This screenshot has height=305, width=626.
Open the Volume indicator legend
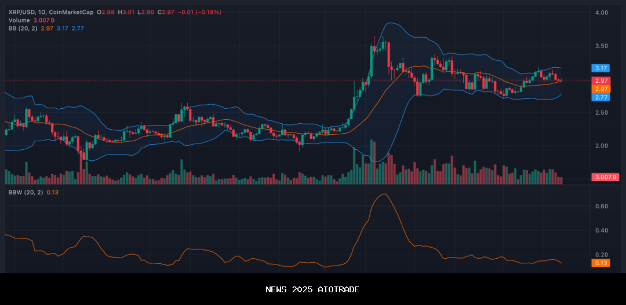point(17,20)
